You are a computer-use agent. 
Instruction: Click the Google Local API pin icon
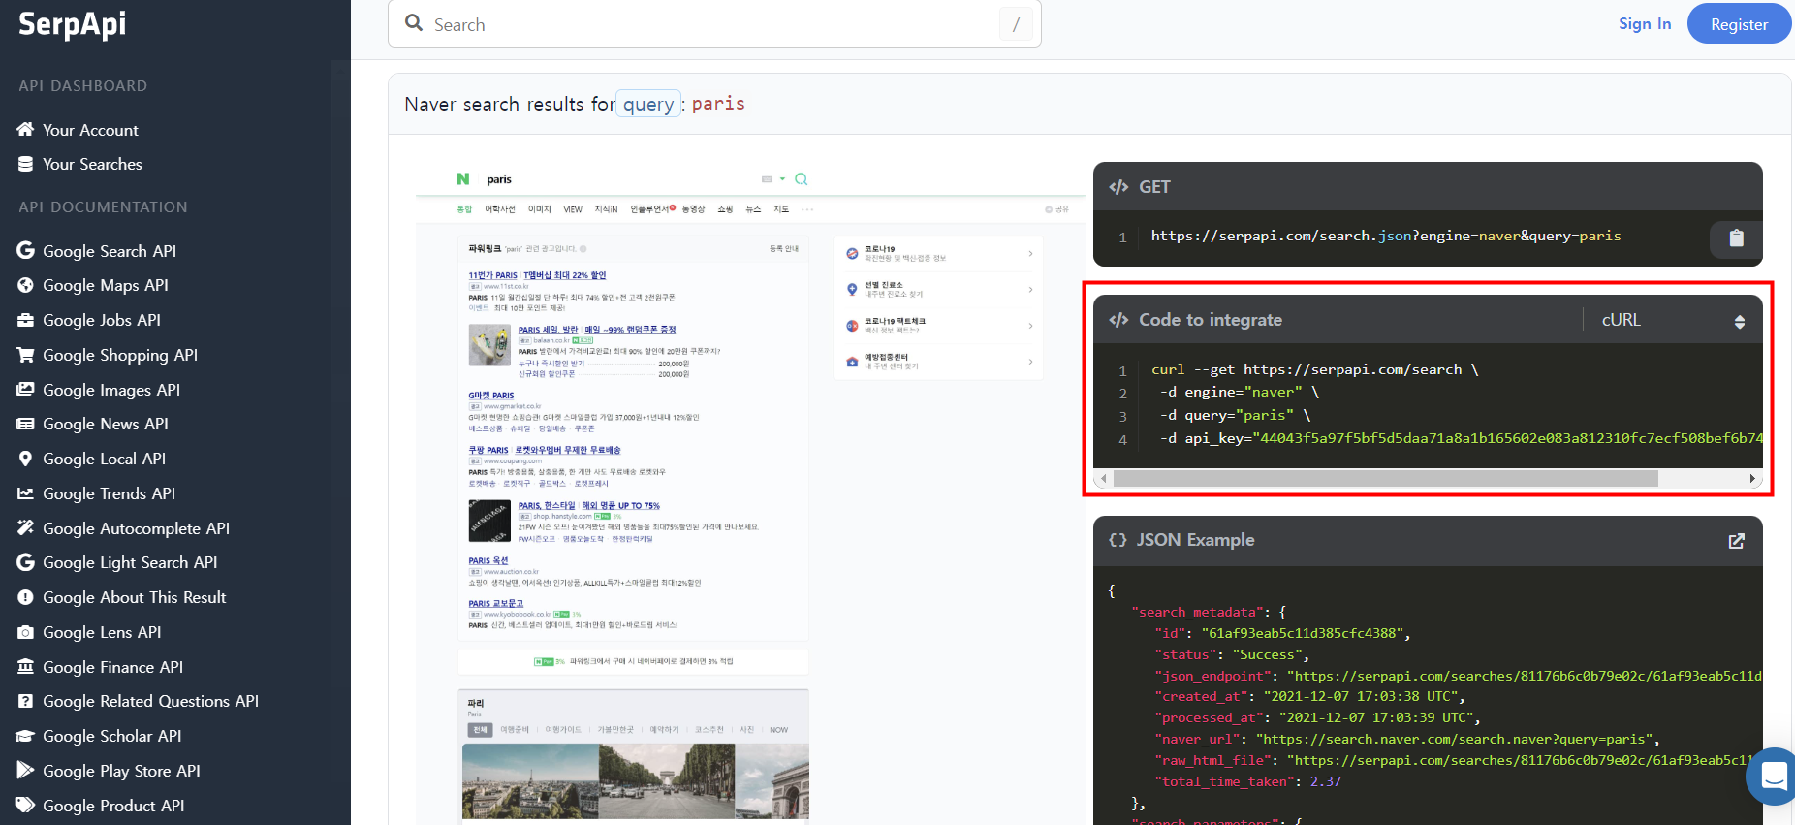click(25, 459)
